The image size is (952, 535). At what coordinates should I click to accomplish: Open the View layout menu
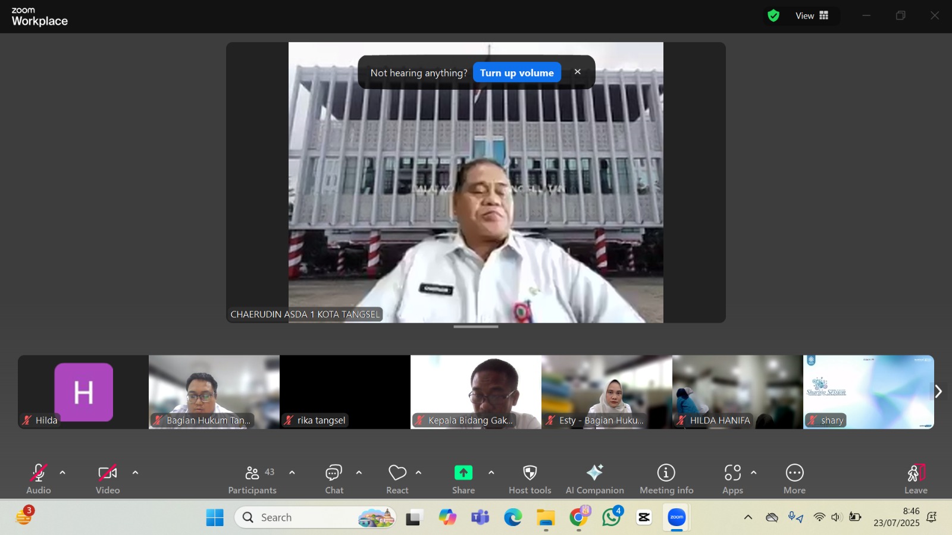coord(812,16)
